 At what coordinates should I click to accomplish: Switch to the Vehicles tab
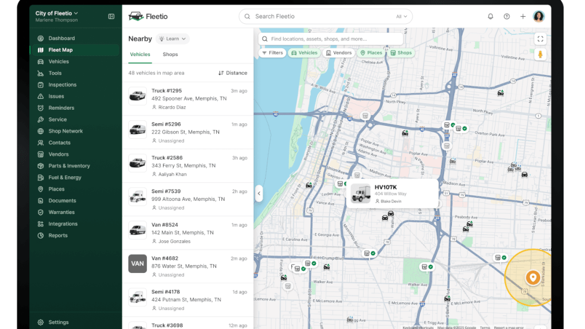point(140,54)
